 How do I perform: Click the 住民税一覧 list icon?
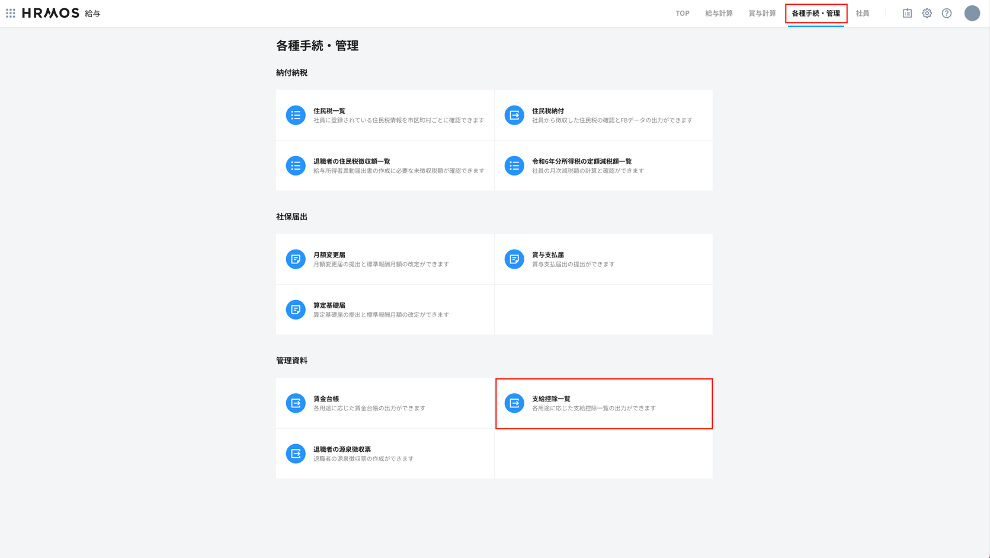[296, 115]
